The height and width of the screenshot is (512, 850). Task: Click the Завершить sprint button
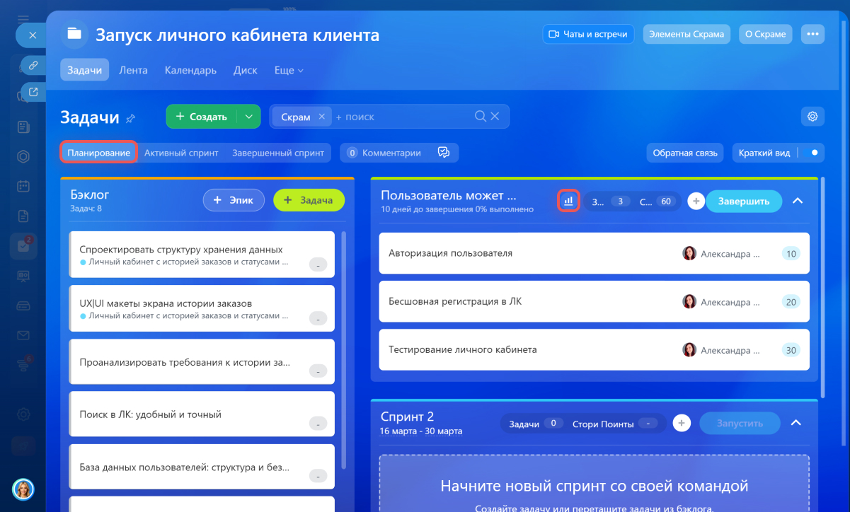743,201
